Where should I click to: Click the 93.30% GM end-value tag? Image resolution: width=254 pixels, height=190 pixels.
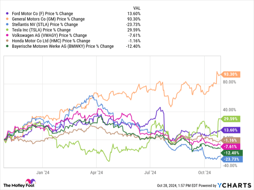[231, 74]
